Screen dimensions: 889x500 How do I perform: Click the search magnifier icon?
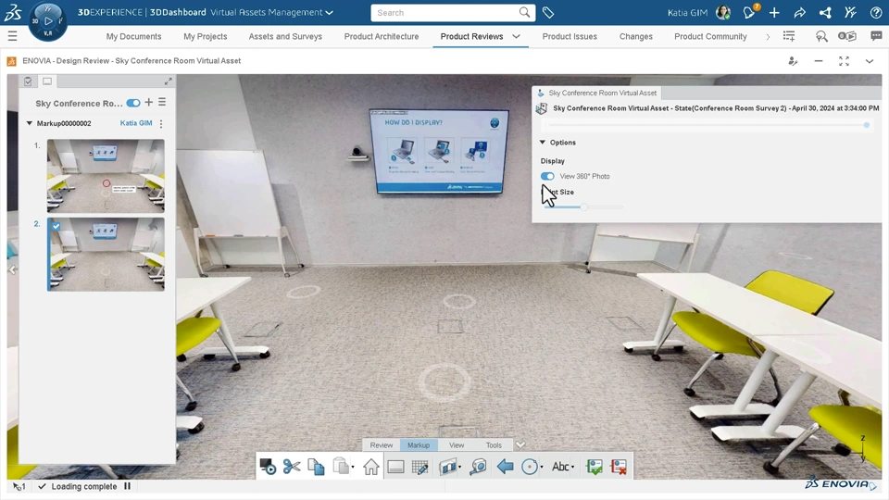(x=524, y=12)
